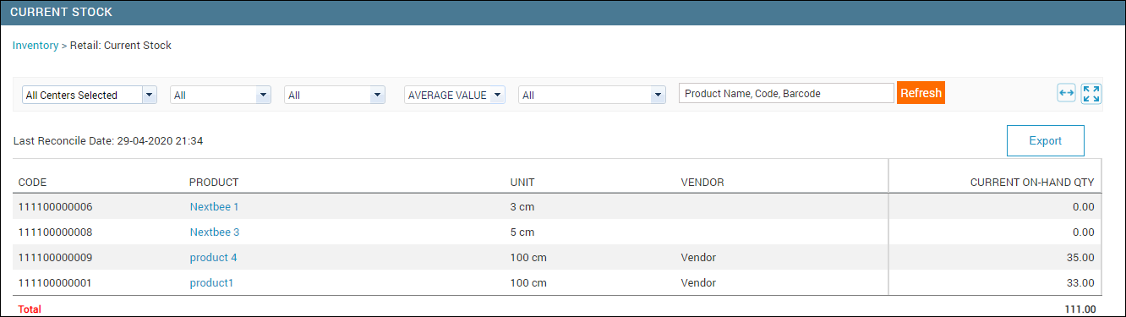1126x317 pixels.
Task: Open the AVERAGE VALUE dropdown
Action: 455,96
